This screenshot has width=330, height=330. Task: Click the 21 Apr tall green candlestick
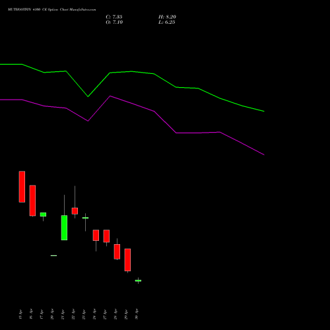click(64, 228)
